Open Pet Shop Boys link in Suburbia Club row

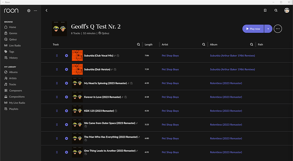pyautogui.click(x=170, y=56)
